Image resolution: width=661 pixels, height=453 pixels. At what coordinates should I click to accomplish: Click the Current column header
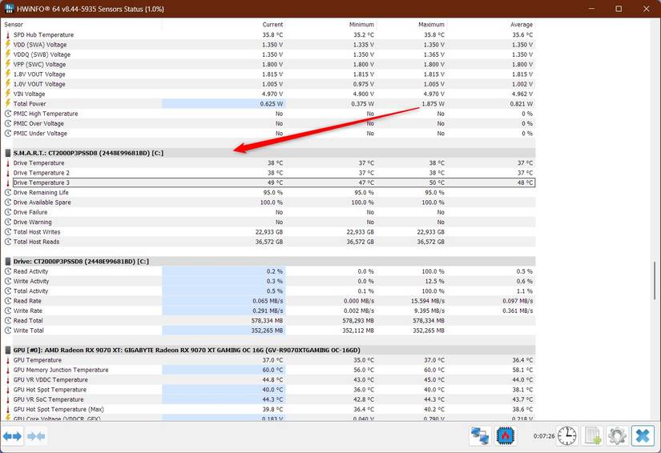[272, 25]
